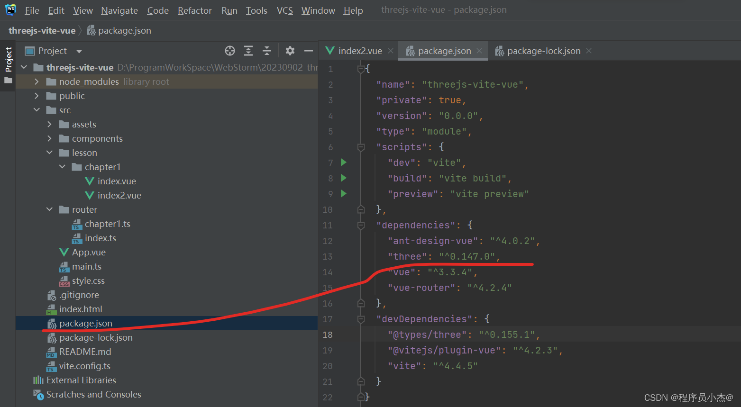Viewport: 741px width, 407px height.
Task: Open the Refactor menu
Action: tap(194, 10)
